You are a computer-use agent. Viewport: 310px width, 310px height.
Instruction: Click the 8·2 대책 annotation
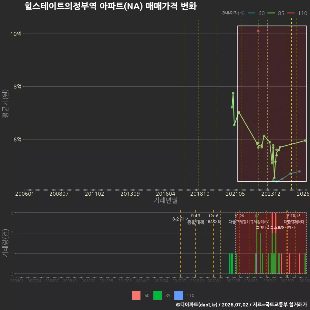click(180, 219)
